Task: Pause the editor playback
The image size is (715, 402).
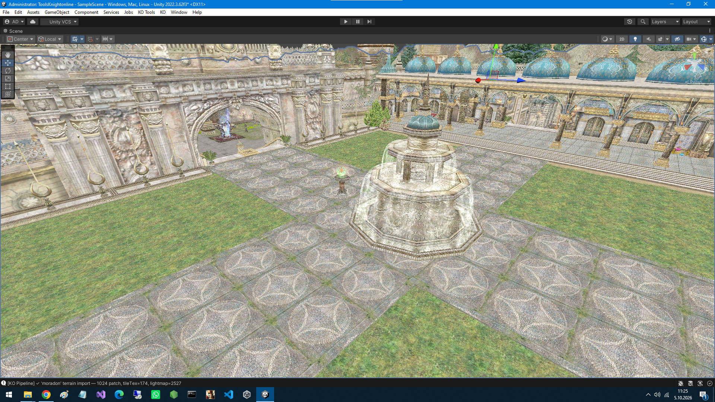Action: tap(357, 22)
